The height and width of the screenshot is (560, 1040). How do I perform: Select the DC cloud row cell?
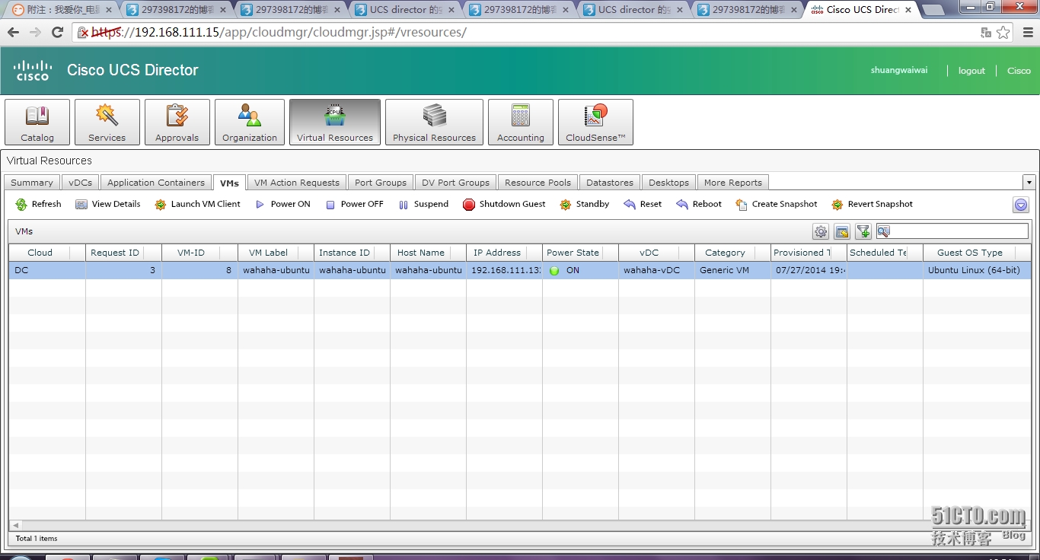click(47, 270)
